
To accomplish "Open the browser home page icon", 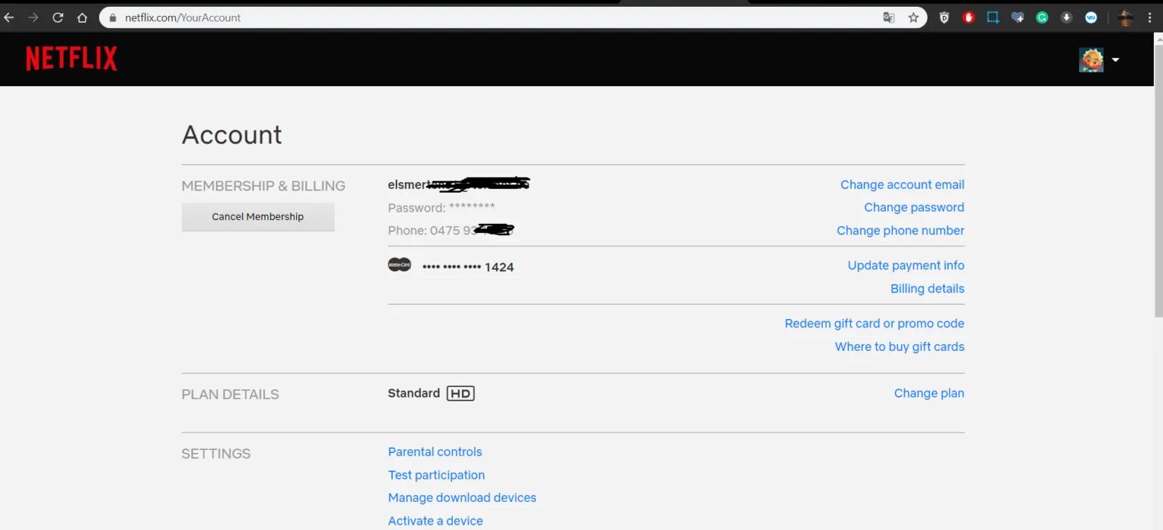I will tap(83, 17).
